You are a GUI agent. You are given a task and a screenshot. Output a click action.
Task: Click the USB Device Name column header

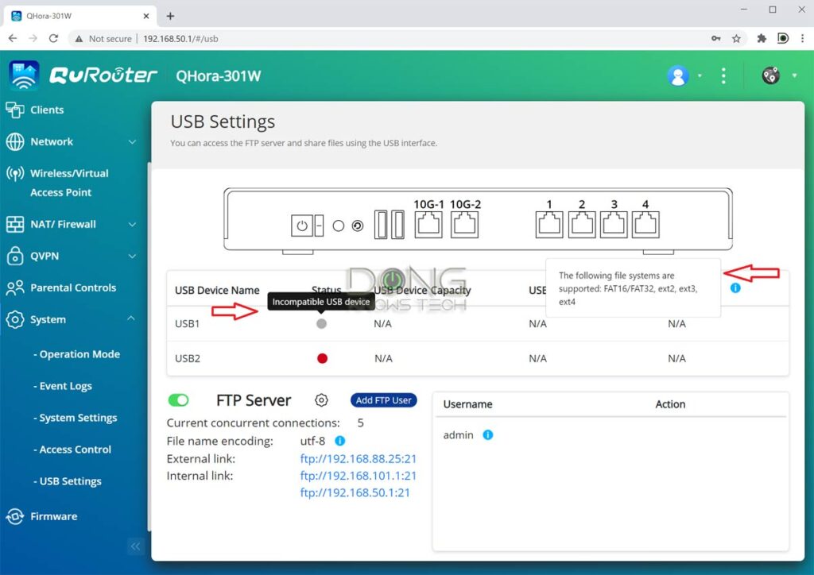217,291
